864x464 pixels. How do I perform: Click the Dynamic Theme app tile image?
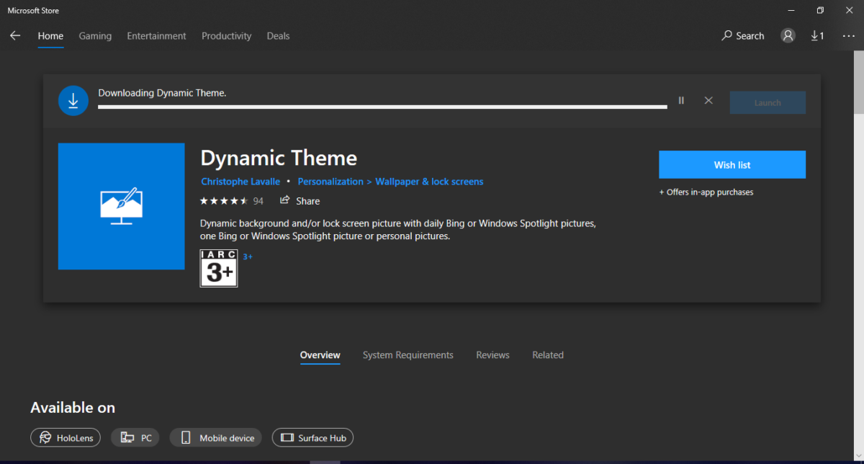click(121, 206)
